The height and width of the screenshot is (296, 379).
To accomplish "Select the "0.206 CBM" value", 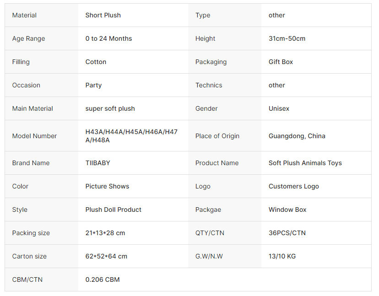I will pyautogui.click(x=103, y=280).
